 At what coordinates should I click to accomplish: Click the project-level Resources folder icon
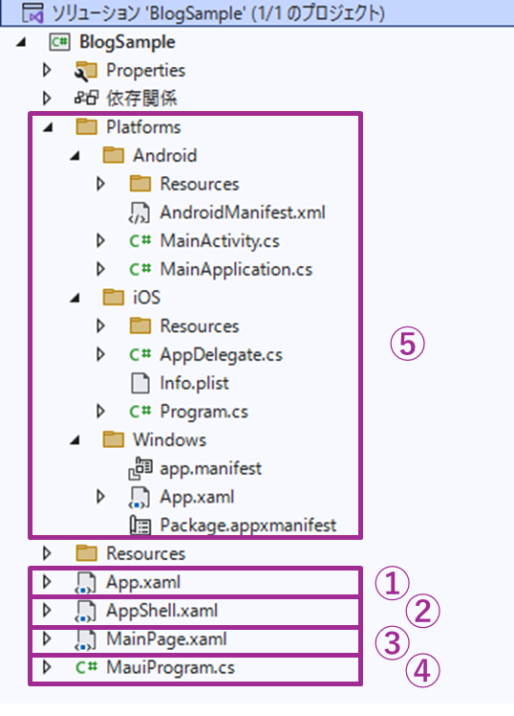(86, 553)
